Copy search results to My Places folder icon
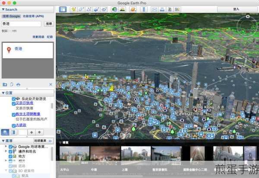Screen dimensions: 259x178 tap(5, 84)
